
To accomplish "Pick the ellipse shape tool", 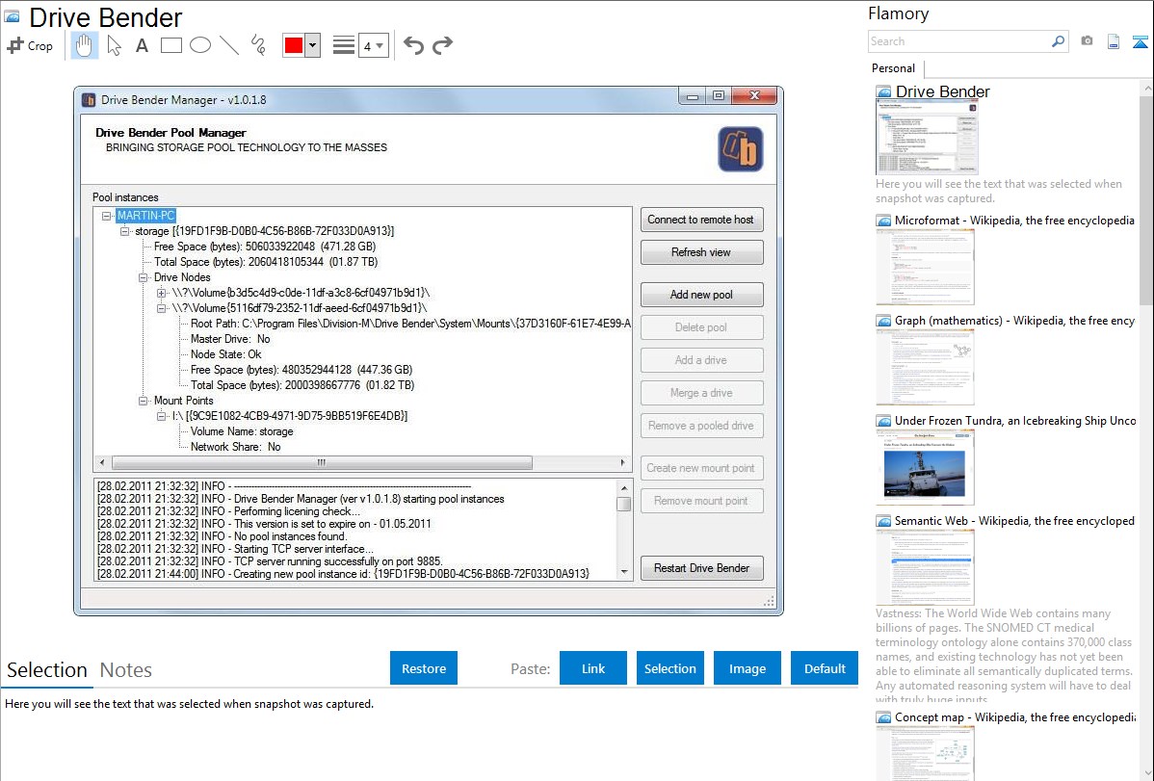I will (200, 45).
